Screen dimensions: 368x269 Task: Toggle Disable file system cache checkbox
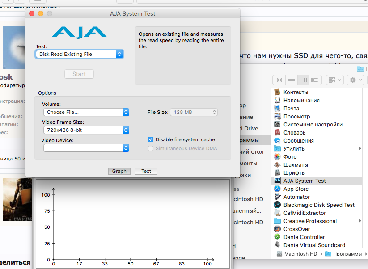pos(151,139)
